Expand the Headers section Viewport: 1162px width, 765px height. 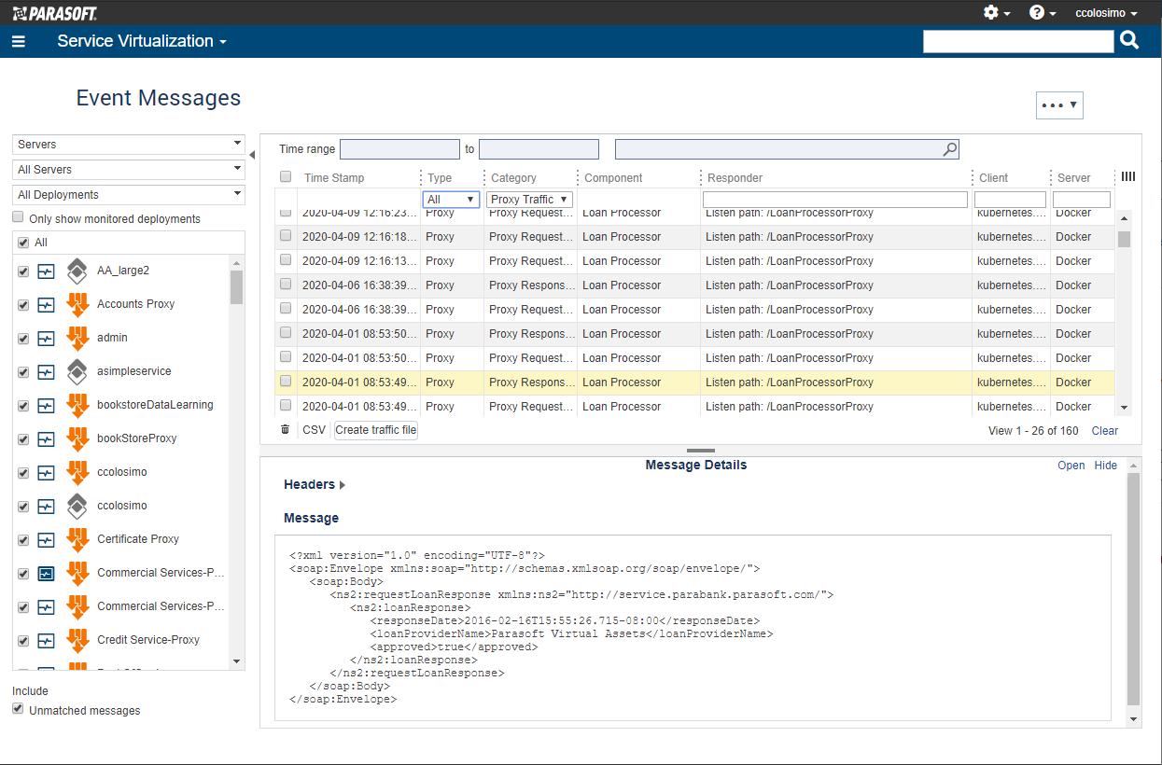click(x=315, y=484)
